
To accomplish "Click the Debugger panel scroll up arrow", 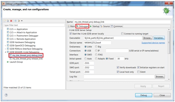I will tap(169, 29).
